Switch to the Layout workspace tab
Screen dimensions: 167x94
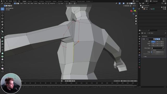coord(24,1)
